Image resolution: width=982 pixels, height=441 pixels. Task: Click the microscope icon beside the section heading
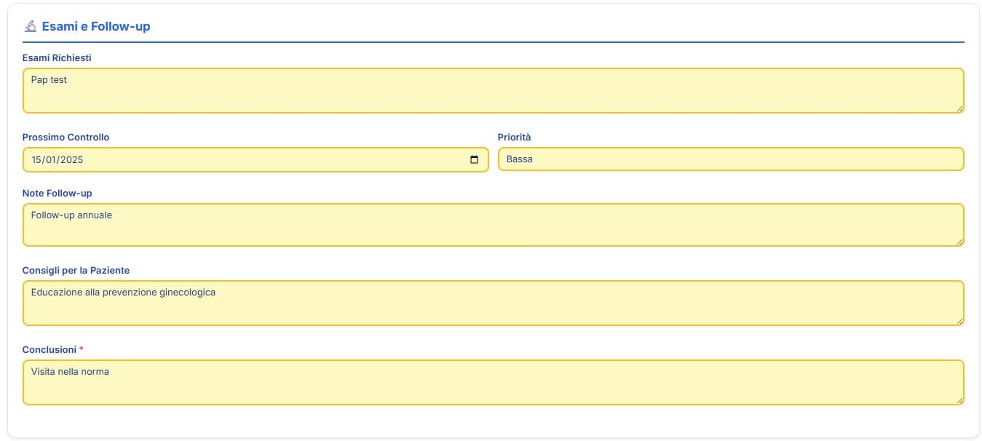coord(30,26)
